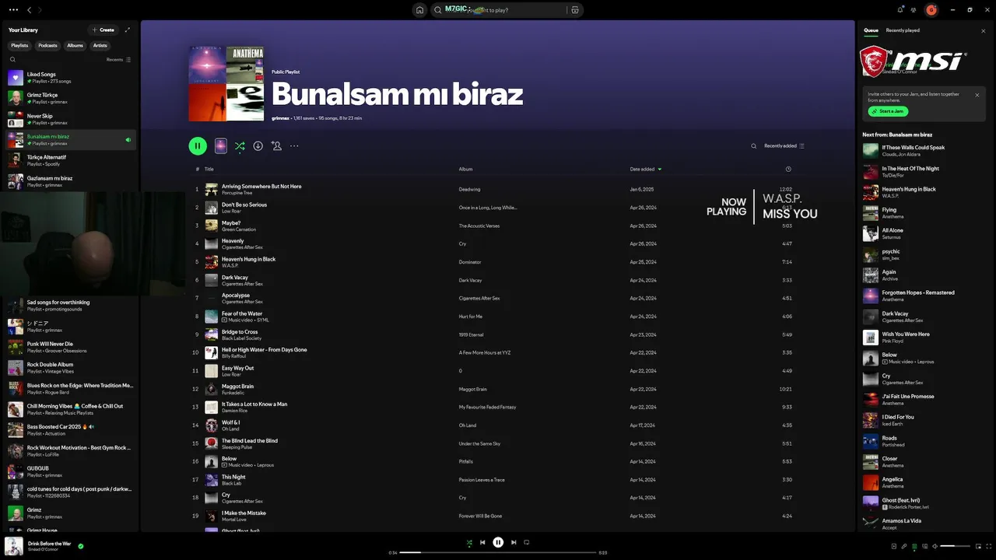Filter library by Albums
This screenshot has width=996, height=560.
pos(75,45)
